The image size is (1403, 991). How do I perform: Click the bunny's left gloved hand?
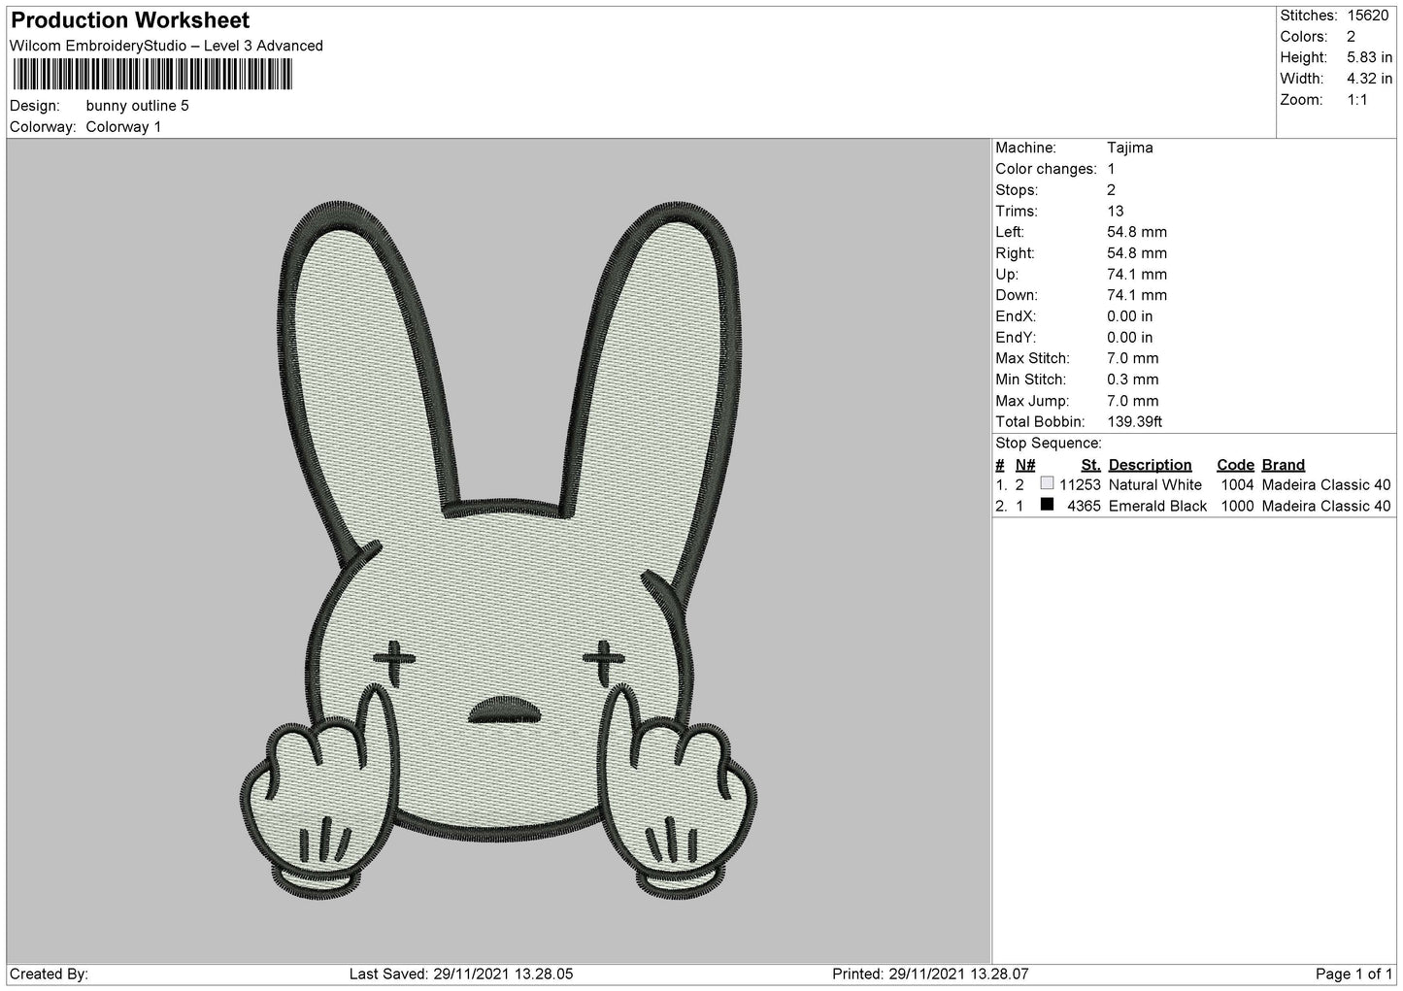311,796
